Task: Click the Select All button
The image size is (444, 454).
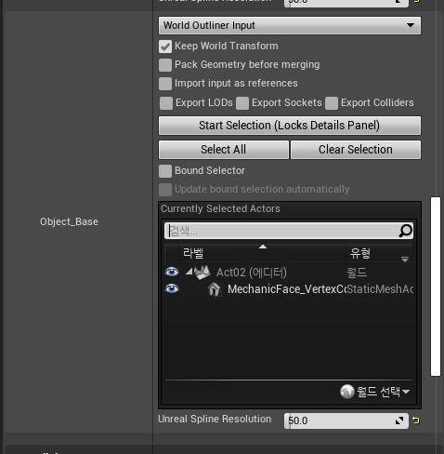Action: tap(224, 150)
